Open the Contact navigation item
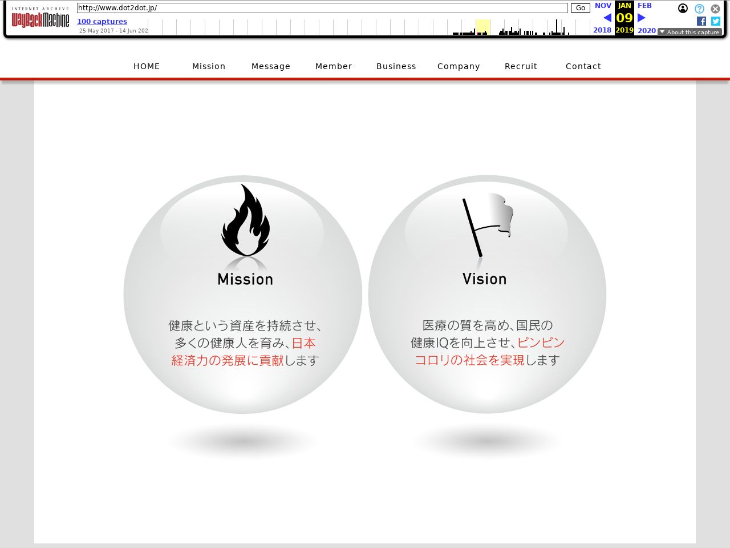 583,66
